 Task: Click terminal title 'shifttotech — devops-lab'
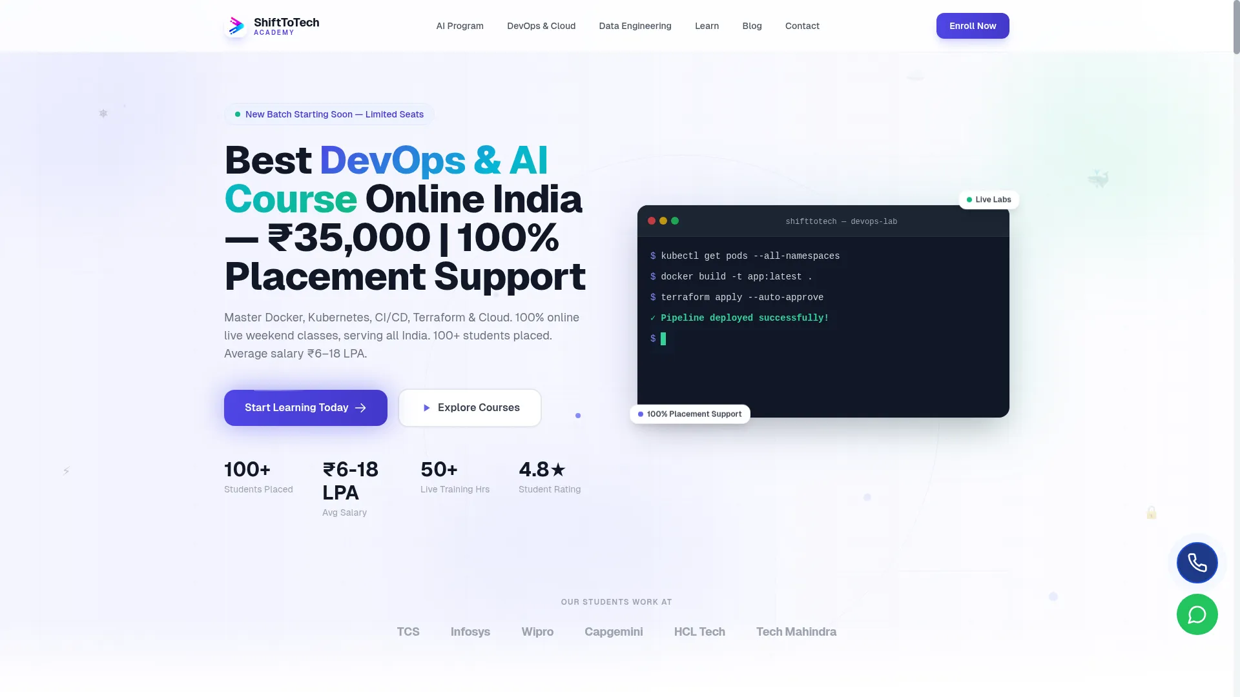click(841, 221)
